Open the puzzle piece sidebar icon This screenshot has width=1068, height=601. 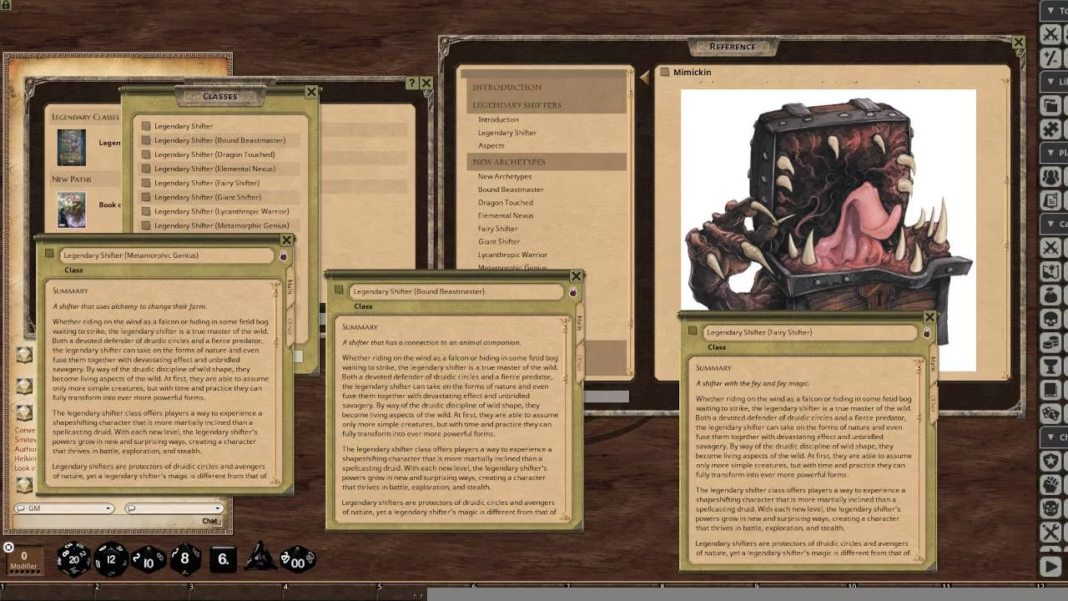click(1051, 129)
